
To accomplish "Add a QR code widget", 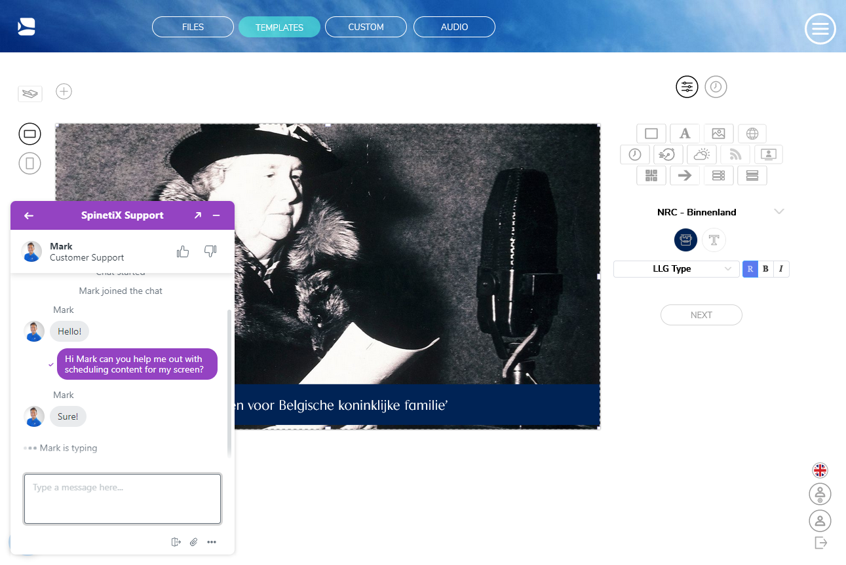I will tap(651, 175).
